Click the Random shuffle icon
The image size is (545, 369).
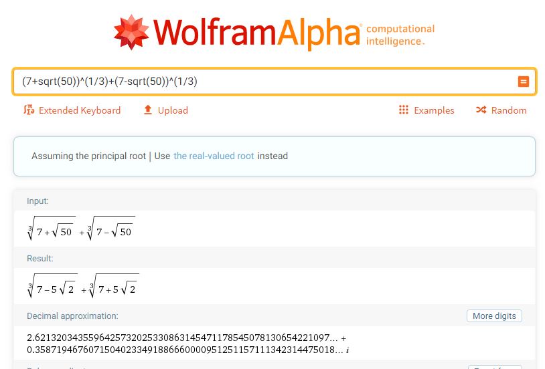[481, 110]
